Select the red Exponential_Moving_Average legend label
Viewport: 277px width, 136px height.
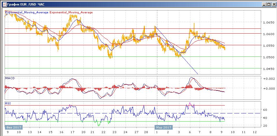[x=71, y=12]
